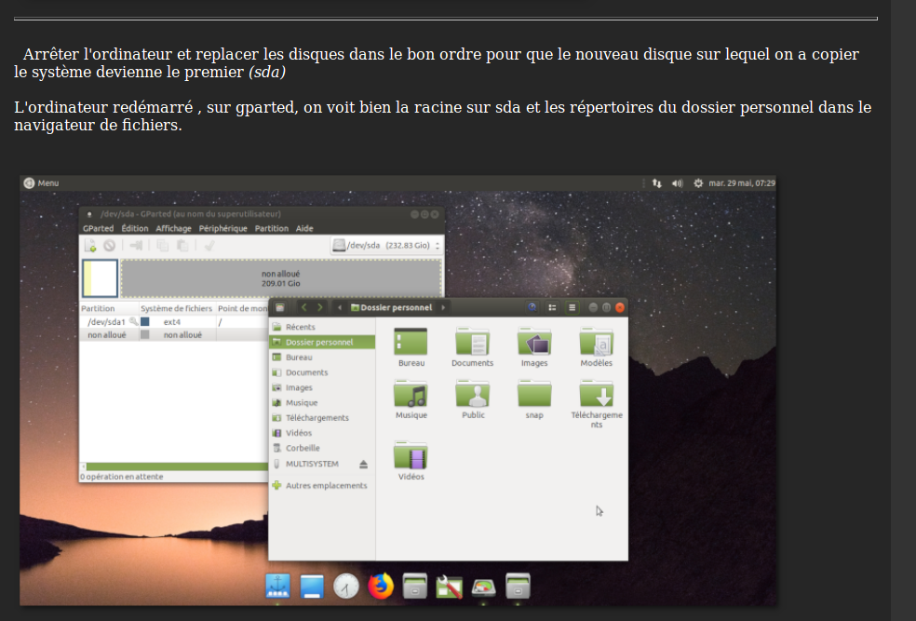Select Documents in the sidebar
Image resolution: width=916 pixels, height=621 pixels.
(322, 372)
